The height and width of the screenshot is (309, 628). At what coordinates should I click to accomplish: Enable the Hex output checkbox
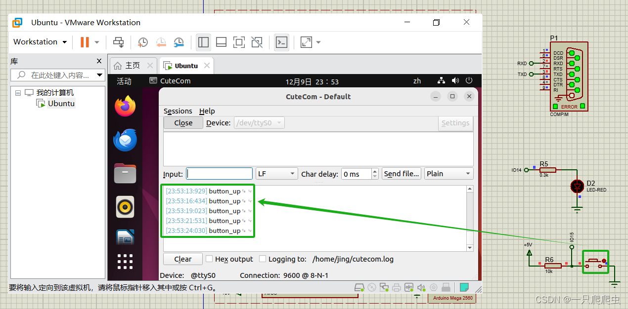click(209, 259)
